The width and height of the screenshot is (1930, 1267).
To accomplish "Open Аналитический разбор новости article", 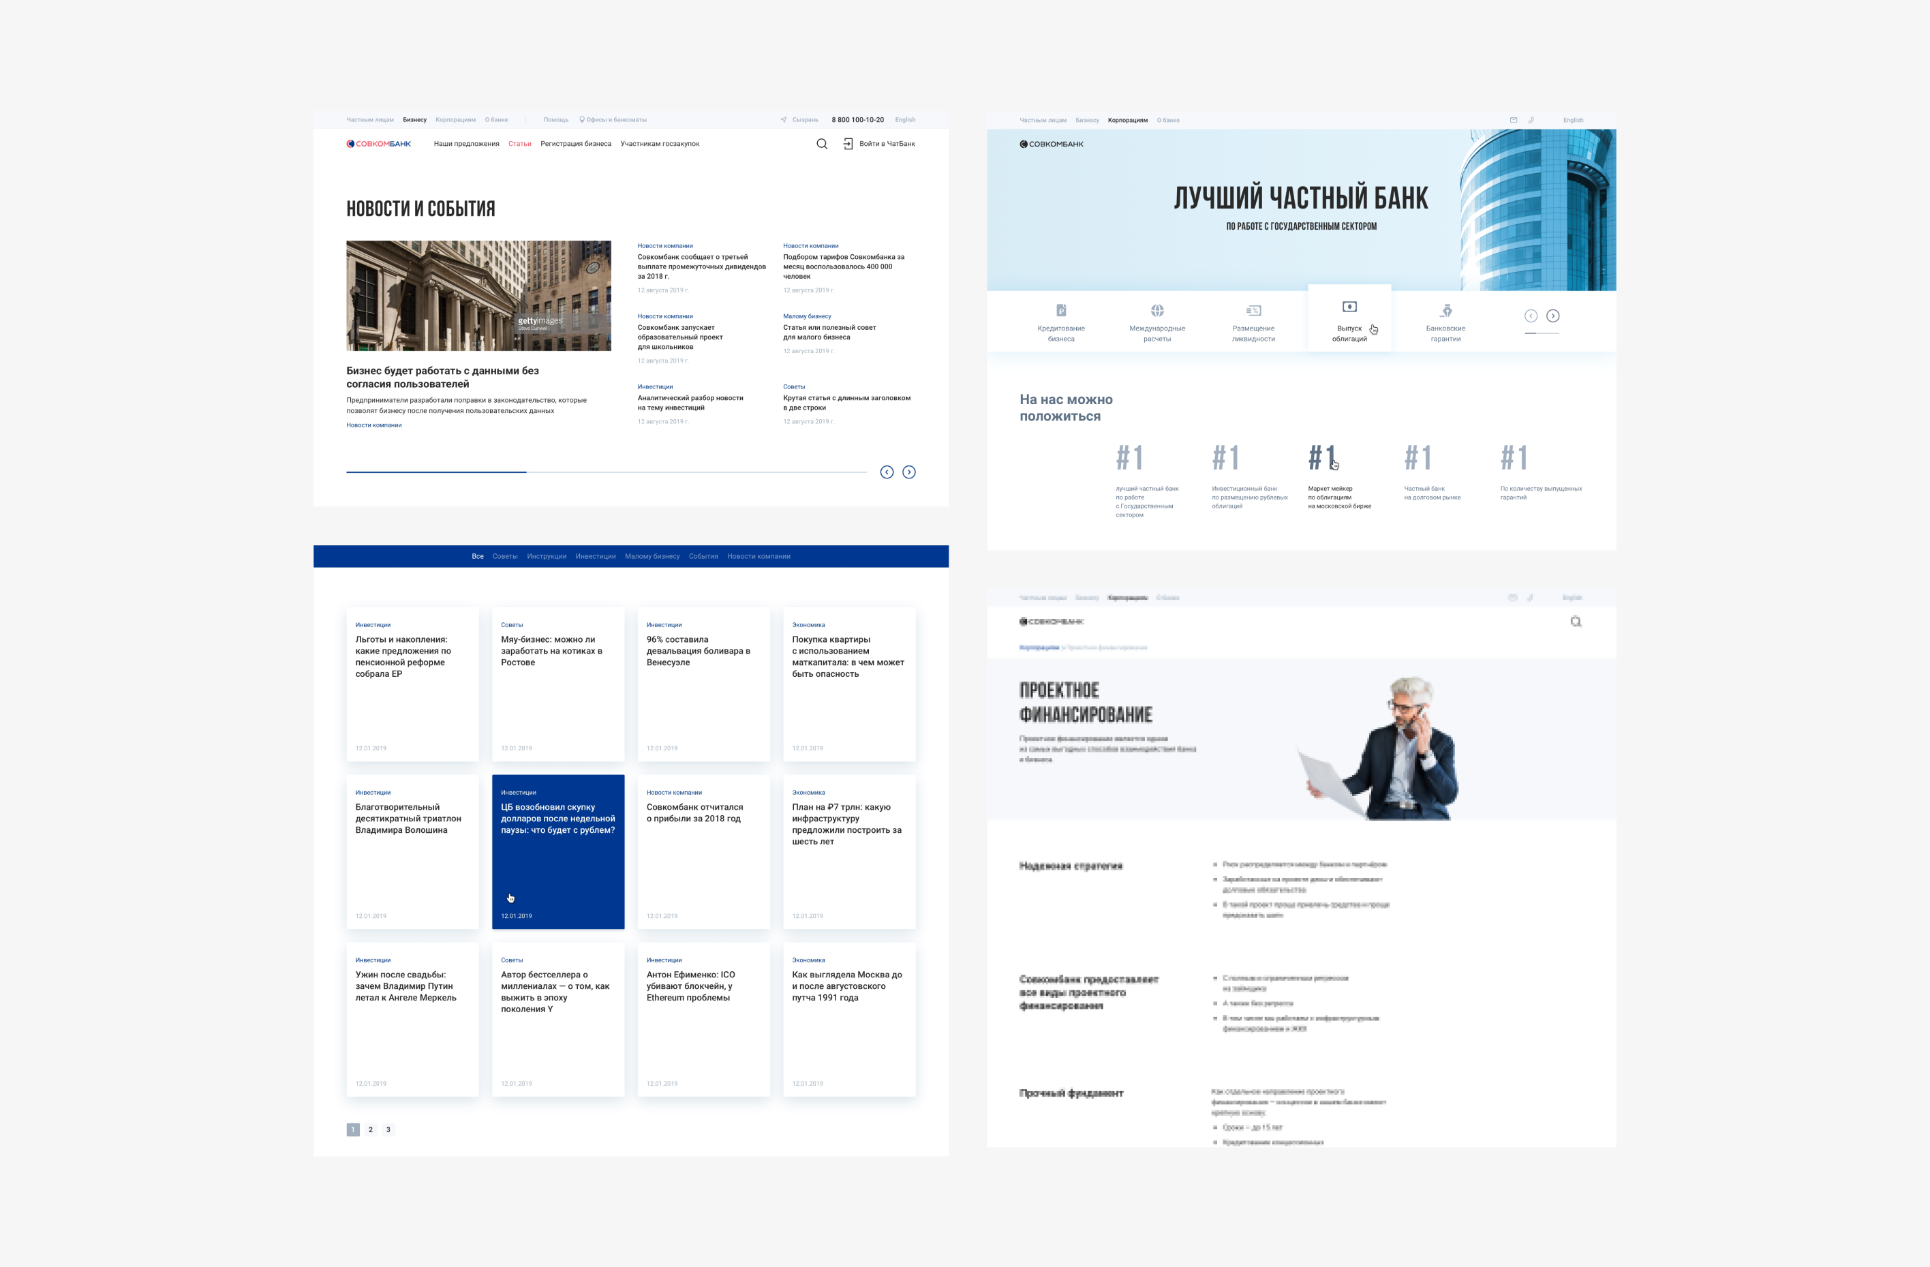I will 690,402.
